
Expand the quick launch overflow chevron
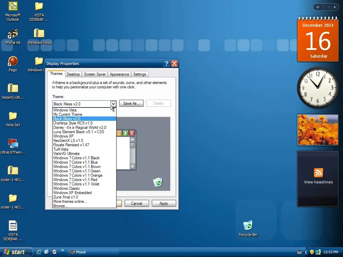(63, 250)
